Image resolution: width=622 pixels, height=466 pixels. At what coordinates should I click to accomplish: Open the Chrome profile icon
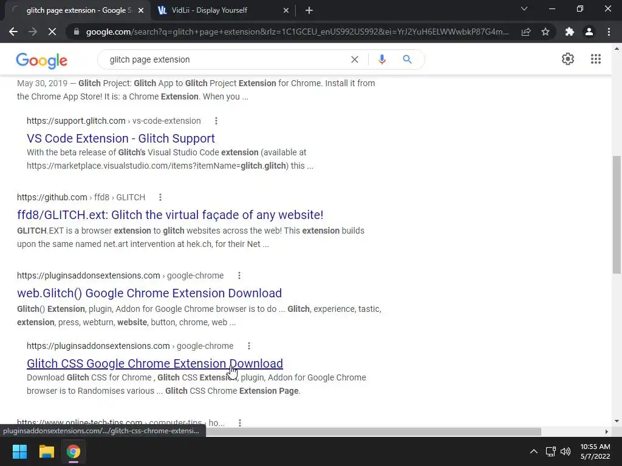click(x=589, y=32)
